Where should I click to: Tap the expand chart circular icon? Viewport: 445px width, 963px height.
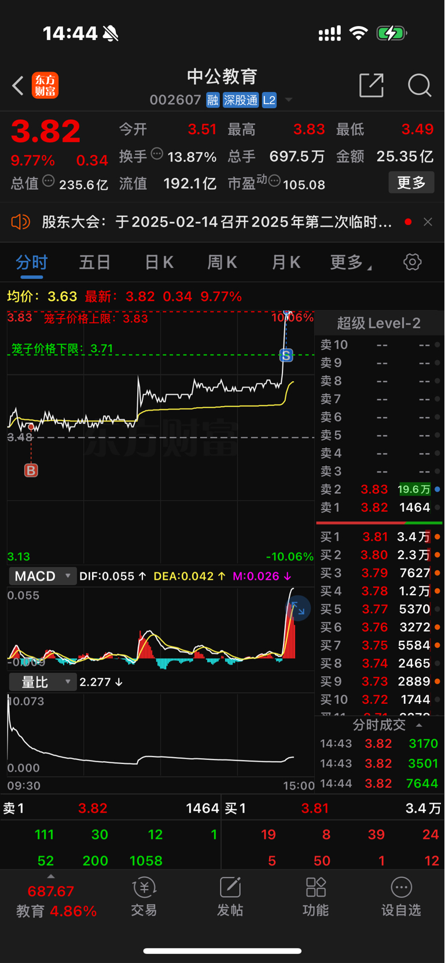pos(299,608)
